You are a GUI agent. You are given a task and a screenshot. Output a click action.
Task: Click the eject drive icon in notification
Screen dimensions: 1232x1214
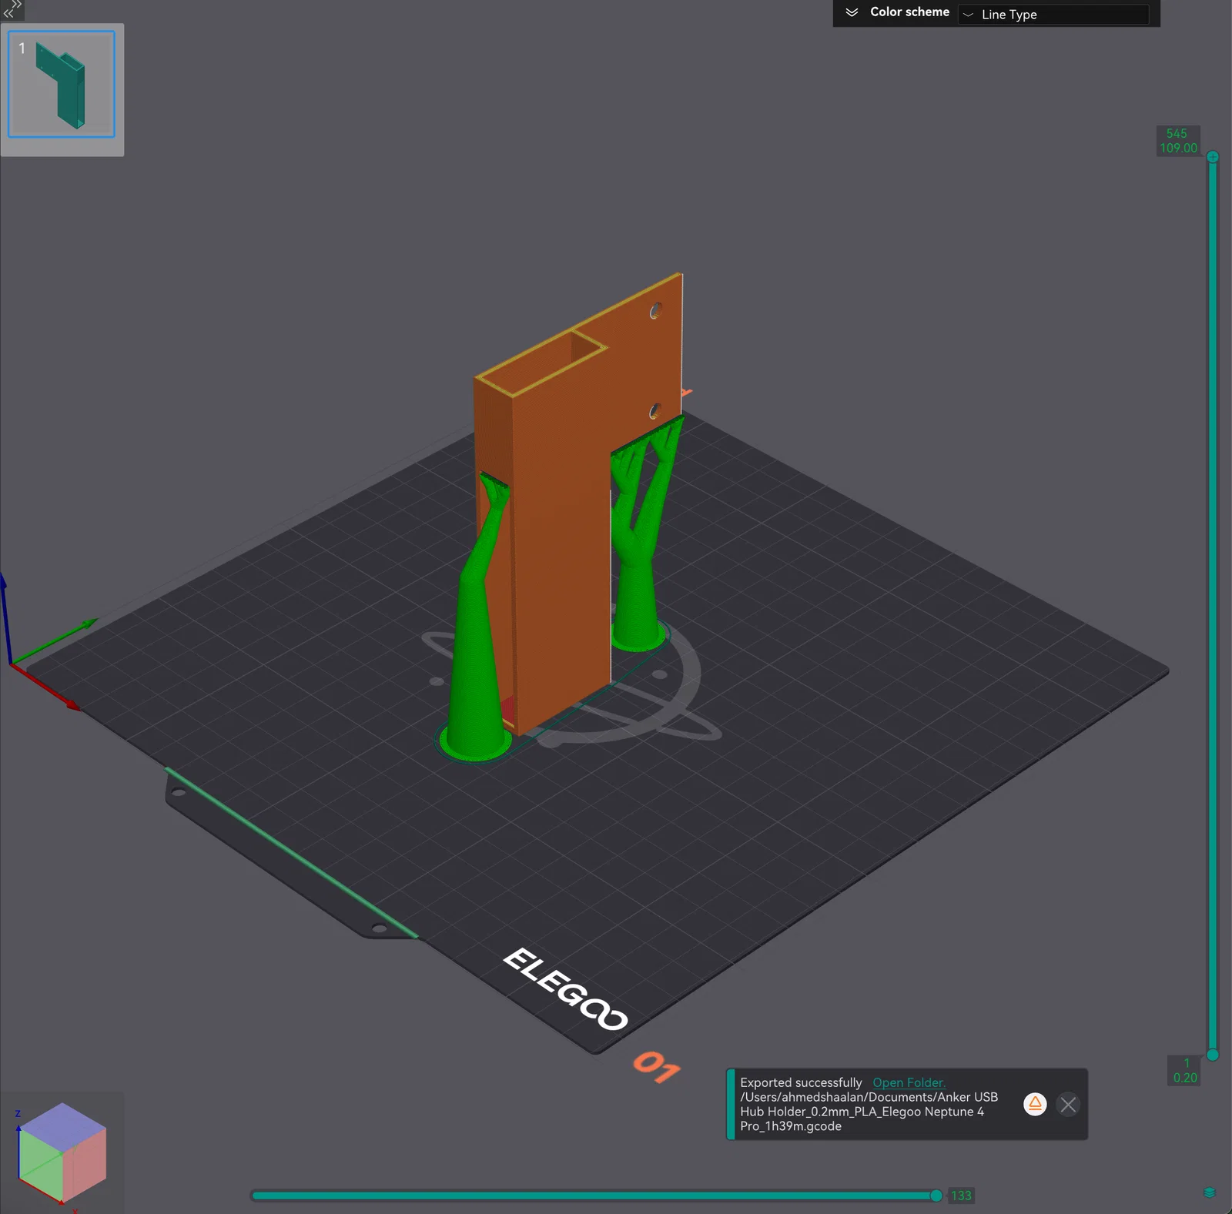point(1035,1105)
